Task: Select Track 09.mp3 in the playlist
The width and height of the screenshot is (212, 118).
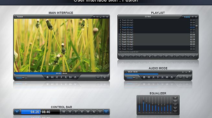Action: (157, 32)
